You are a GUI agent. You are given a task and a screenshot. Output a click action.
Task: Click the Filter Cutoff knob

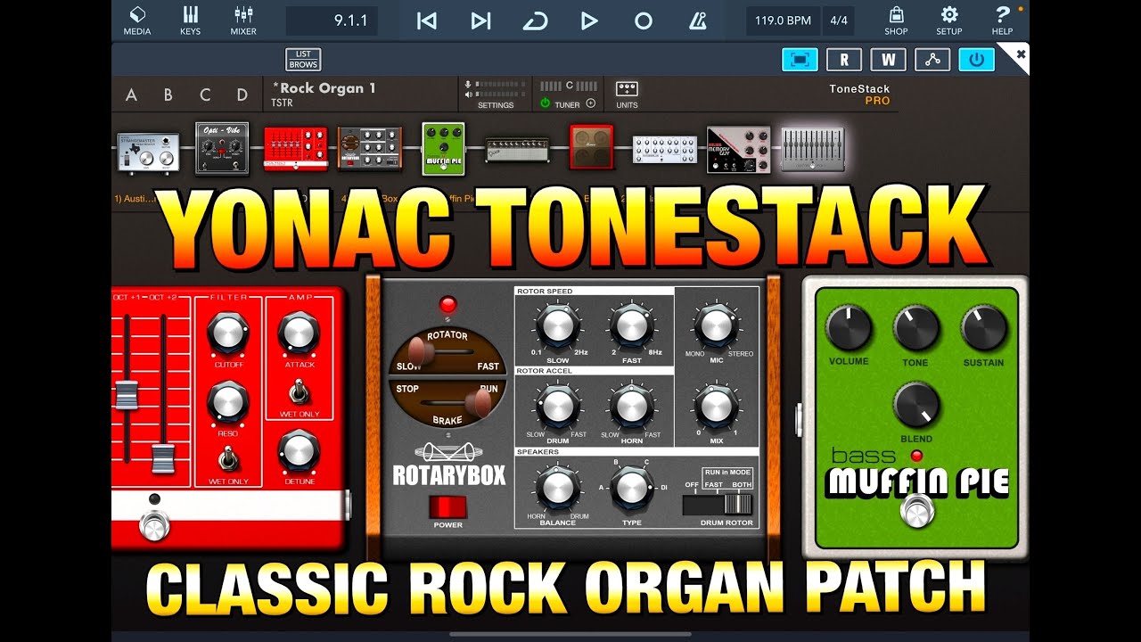228,333
